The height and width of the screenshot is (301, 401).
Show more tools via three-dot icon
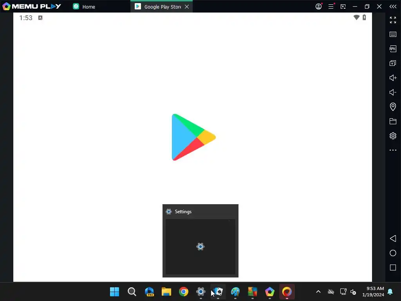(393, 150)
